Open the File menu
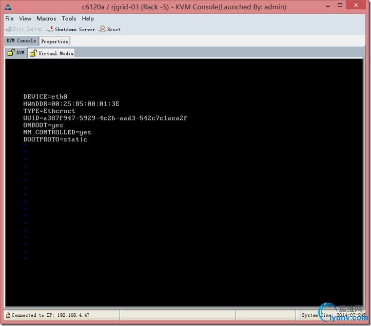The height and width of the screenshot is (326, 371). tap(9, 18)
